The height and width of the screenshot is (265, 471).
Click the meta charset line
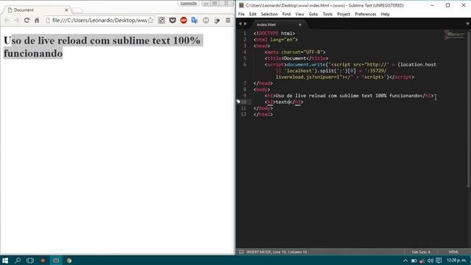coord(295,52)
